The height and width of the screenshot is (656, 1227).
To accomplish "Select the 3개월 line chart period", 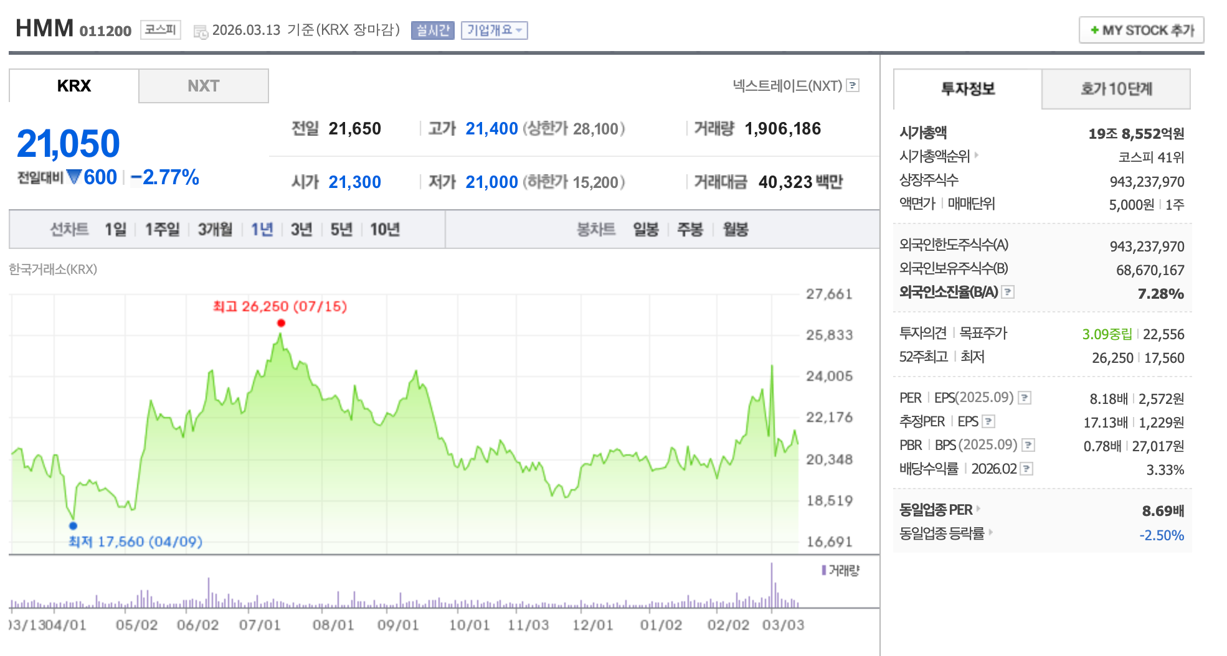I will (215, 230).
